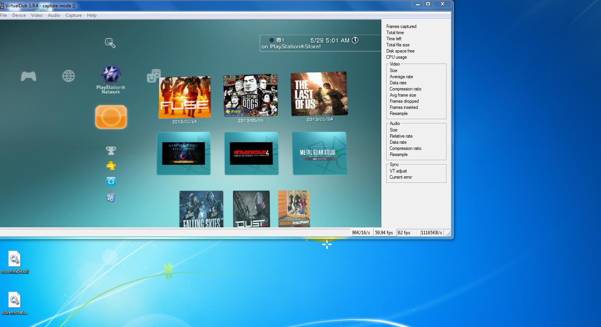Open the Help menu
Screen dimensions: 601x327
coord(92,15)
